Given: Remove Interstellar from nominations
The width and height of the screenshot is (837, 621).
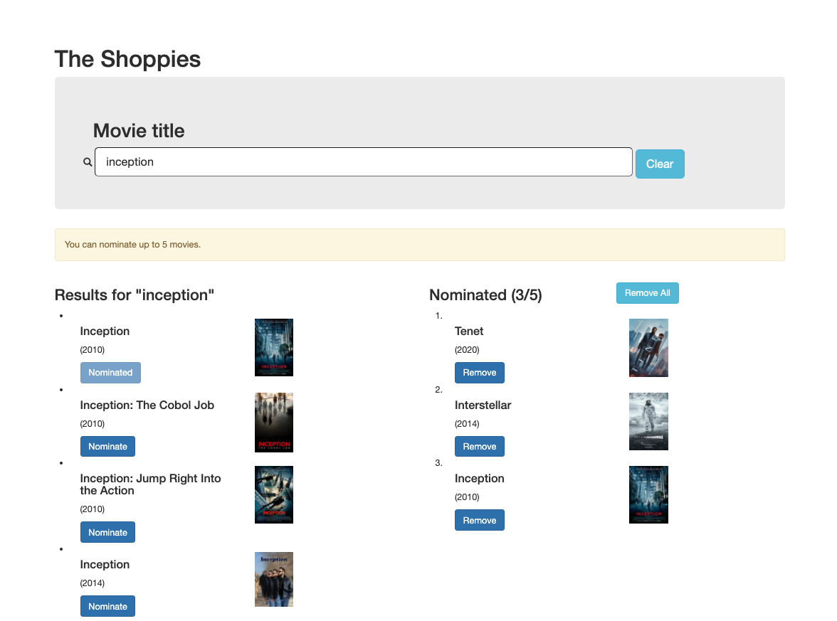Looking at the screenshot, I should (x=480, y=447).
